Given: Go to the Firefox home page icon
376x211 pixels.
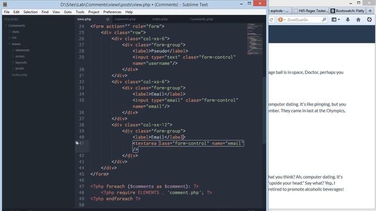Looking at the screenshot, I should coord(358,19).
